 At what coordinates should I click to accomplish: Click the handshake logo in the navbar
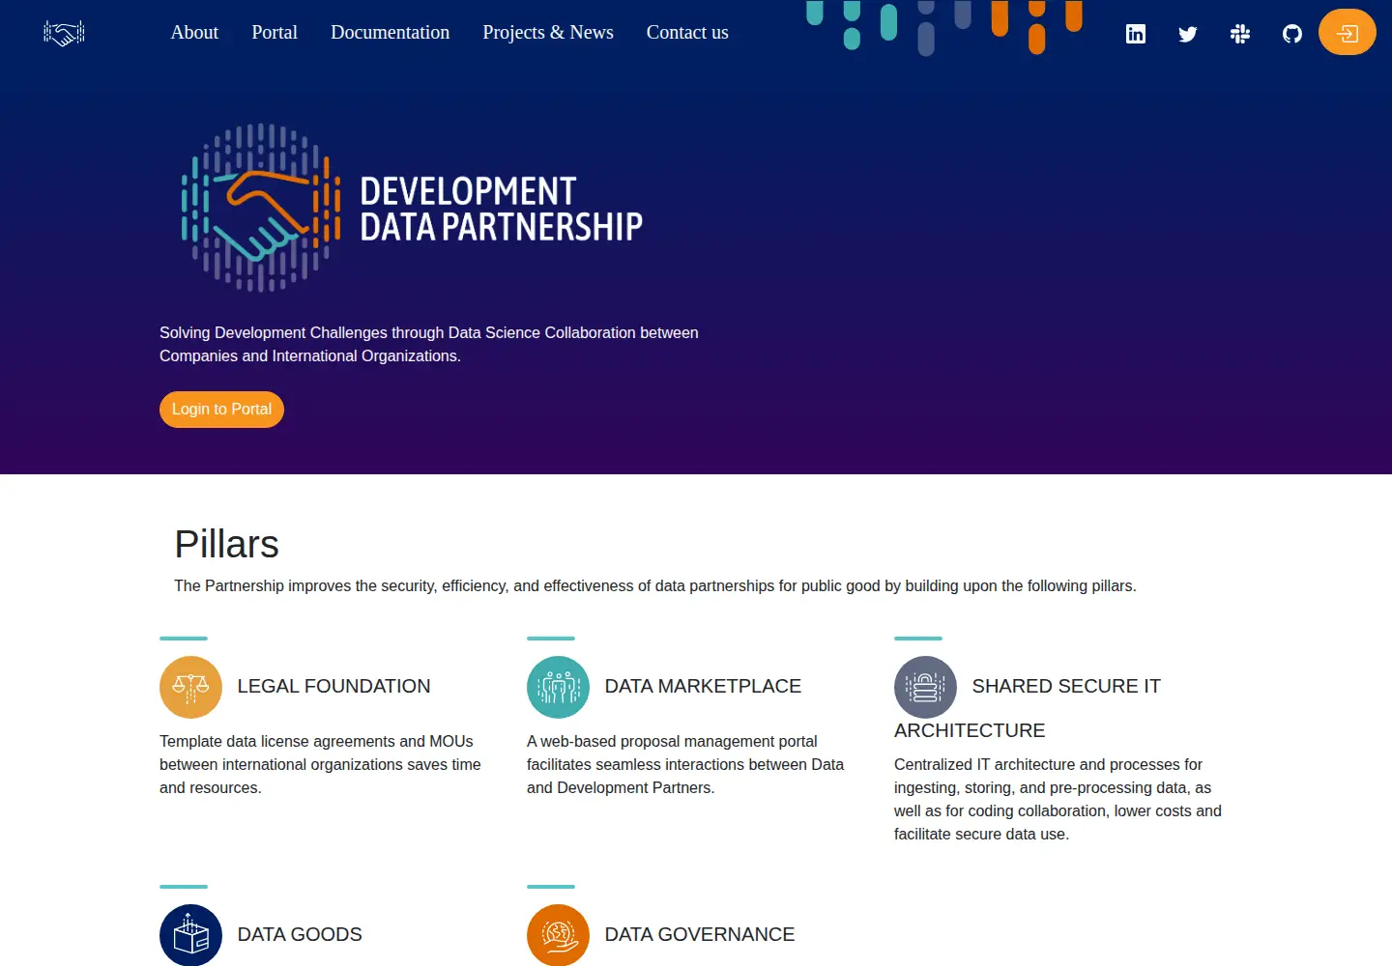coord(64,33)
